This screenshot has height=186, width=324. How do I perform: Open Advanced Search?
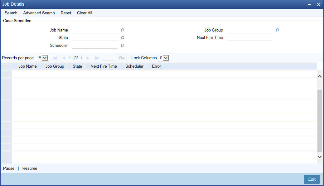click(39, 13)
